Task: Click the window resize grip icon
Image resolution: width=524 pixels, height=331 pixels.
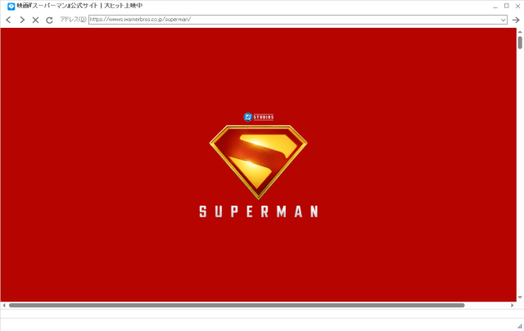Action: (x=520, y=326)
